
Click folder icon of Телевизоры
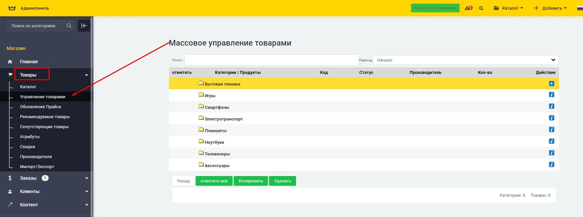click(x=201, y=153)
